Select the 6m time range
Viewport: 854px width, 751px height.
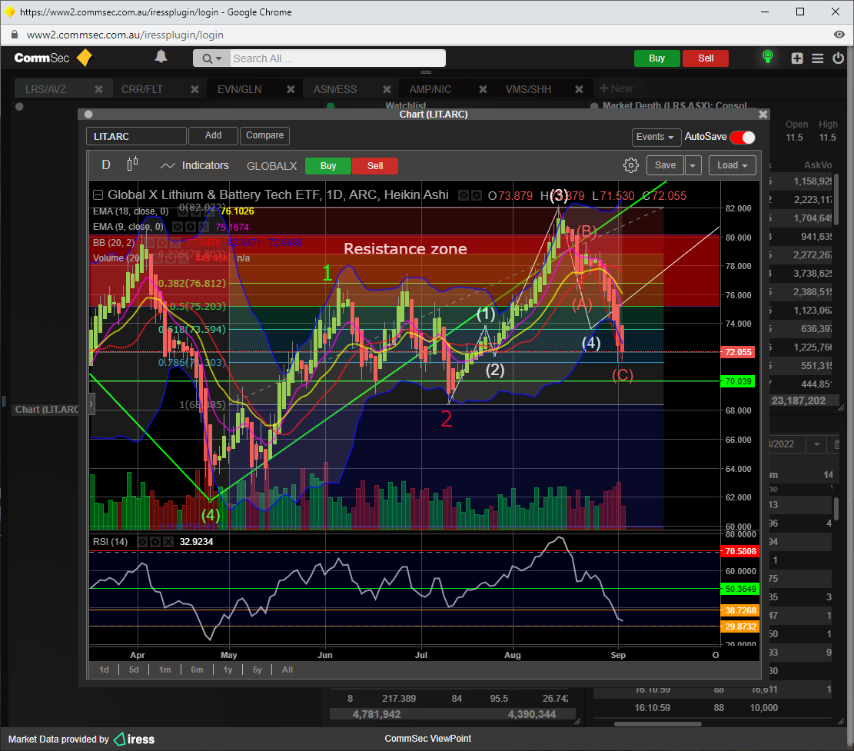[x=197, y=670]
